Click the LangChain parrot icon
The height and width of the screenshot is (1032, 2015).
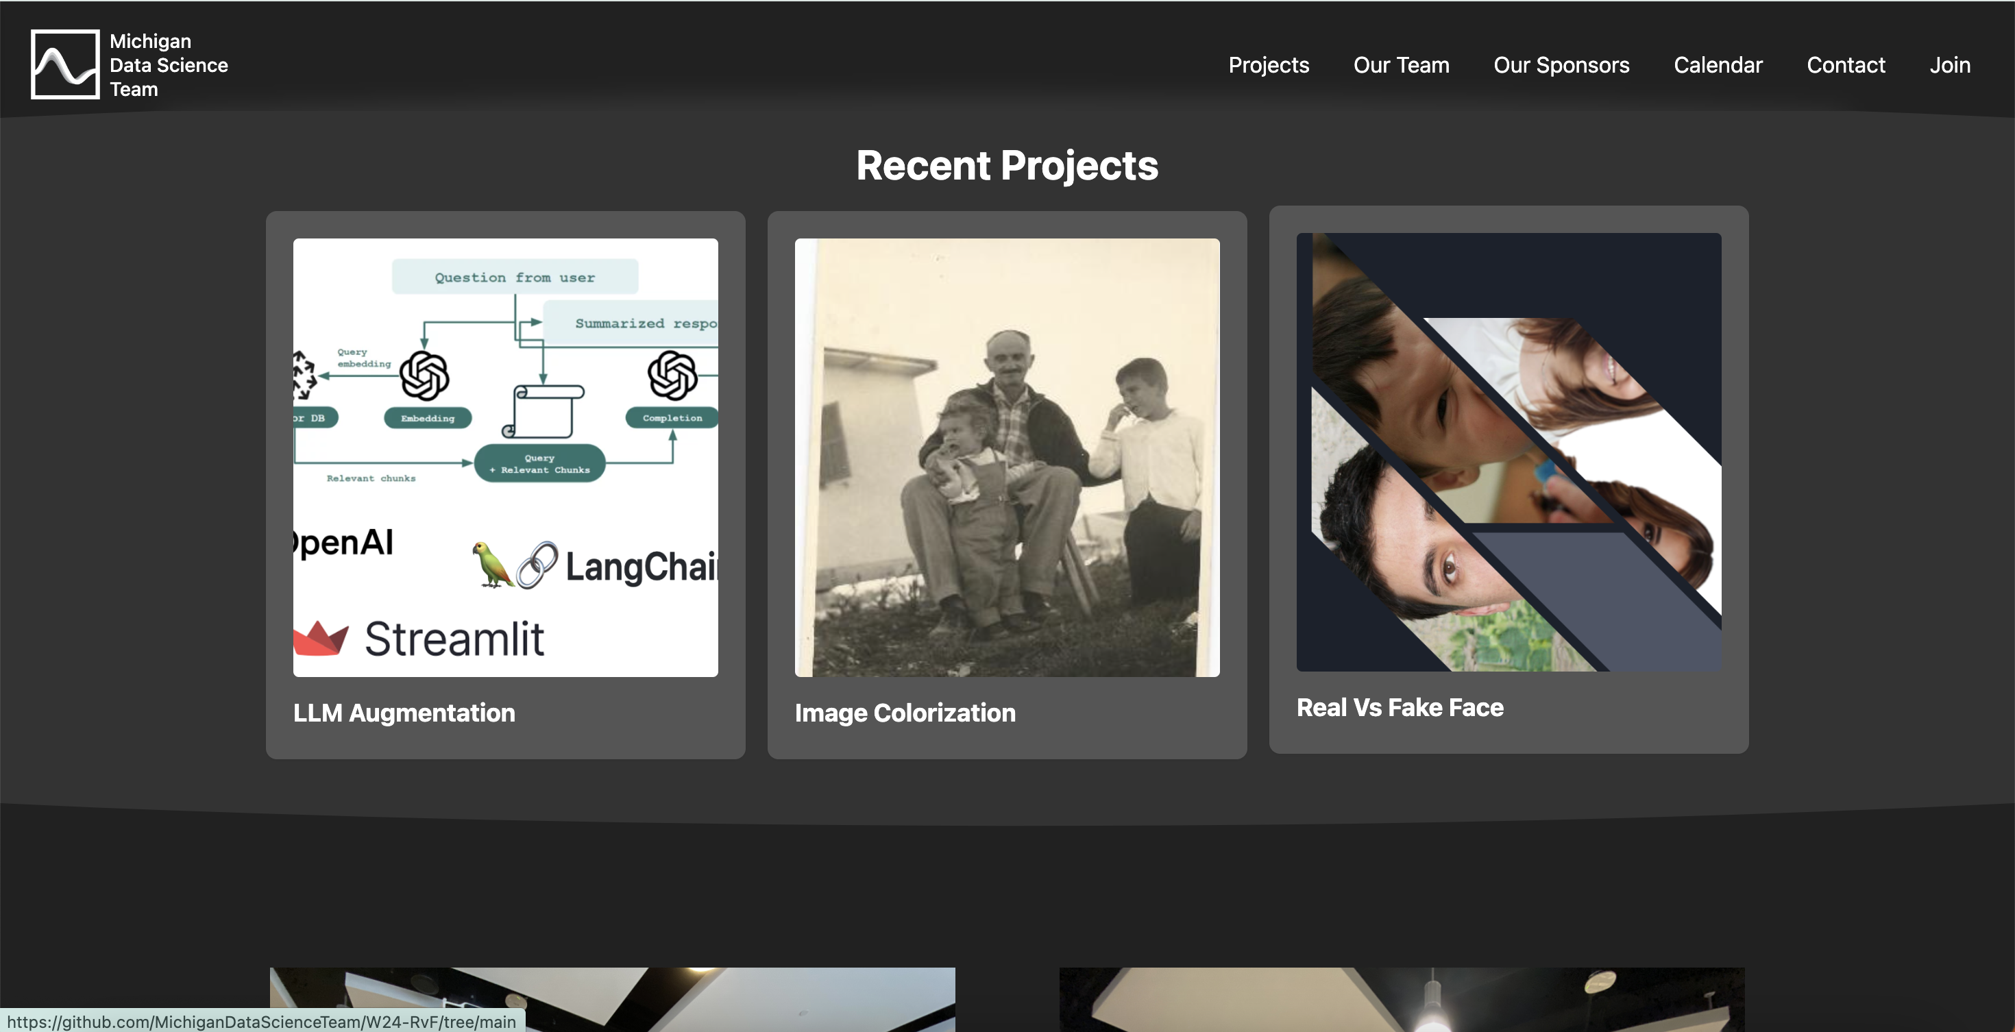pos(492,565)
